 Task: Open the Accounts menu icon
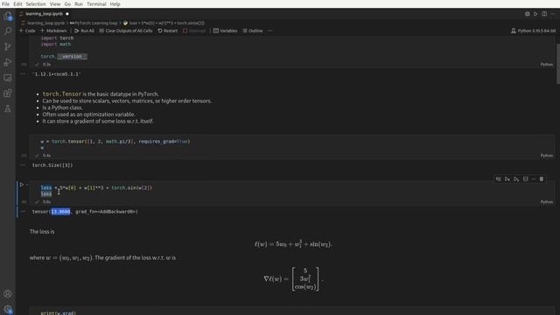pyautogui.click(x=8, y=294)
